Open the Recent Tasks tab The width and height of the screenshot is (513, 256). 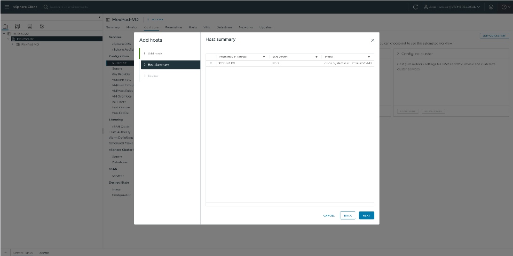point(23,253)
